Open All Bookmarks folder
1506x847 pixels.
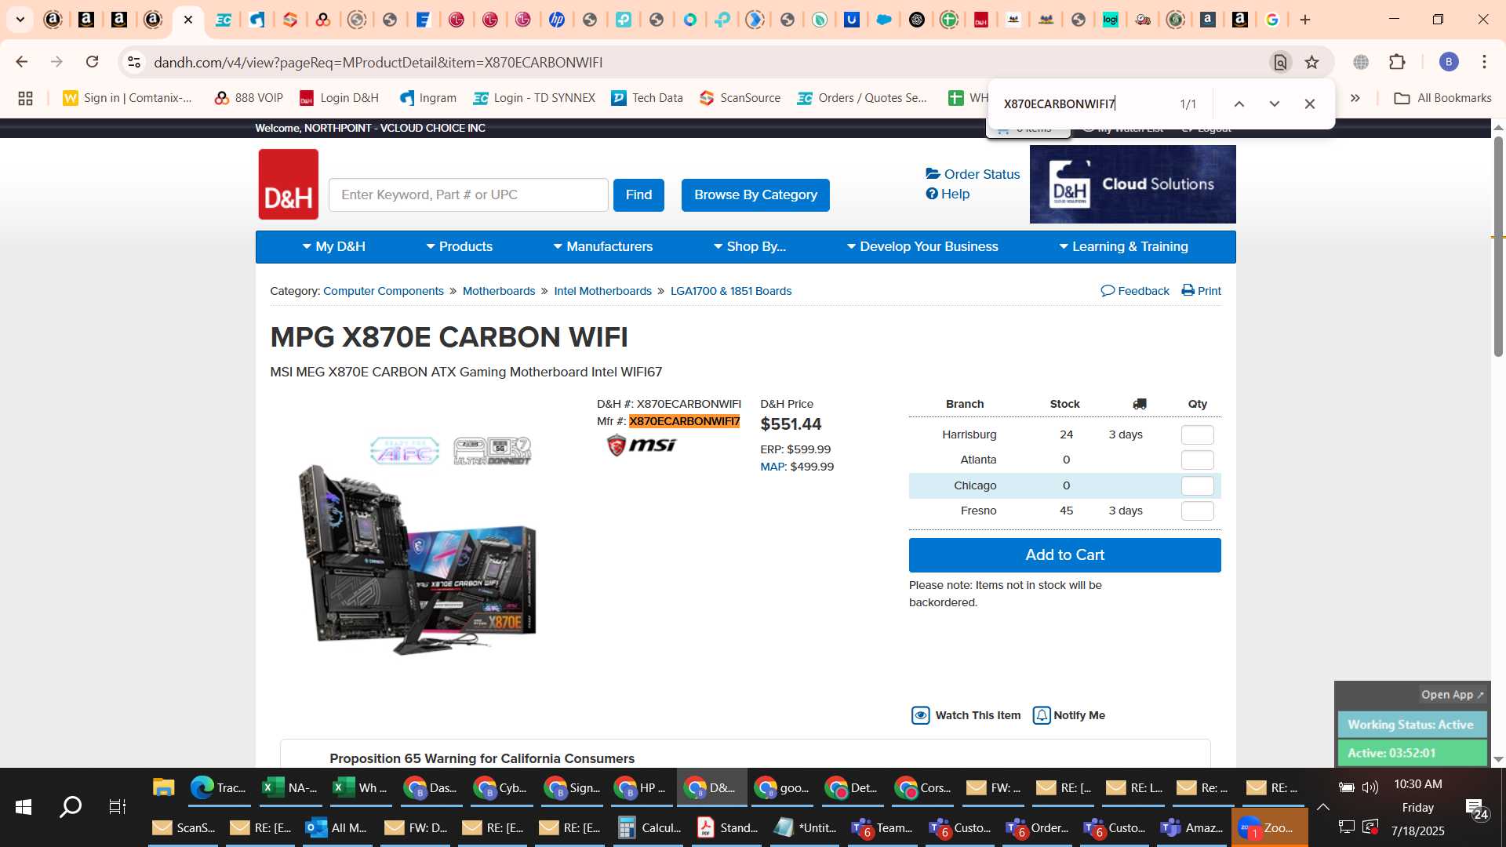click(x=1442, y=98)
